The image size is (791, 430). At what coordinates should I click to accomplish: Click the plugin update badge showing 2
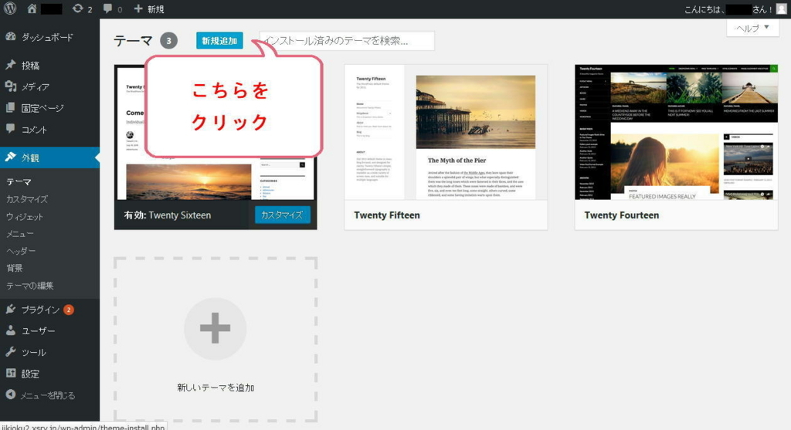tap(69, 310)
